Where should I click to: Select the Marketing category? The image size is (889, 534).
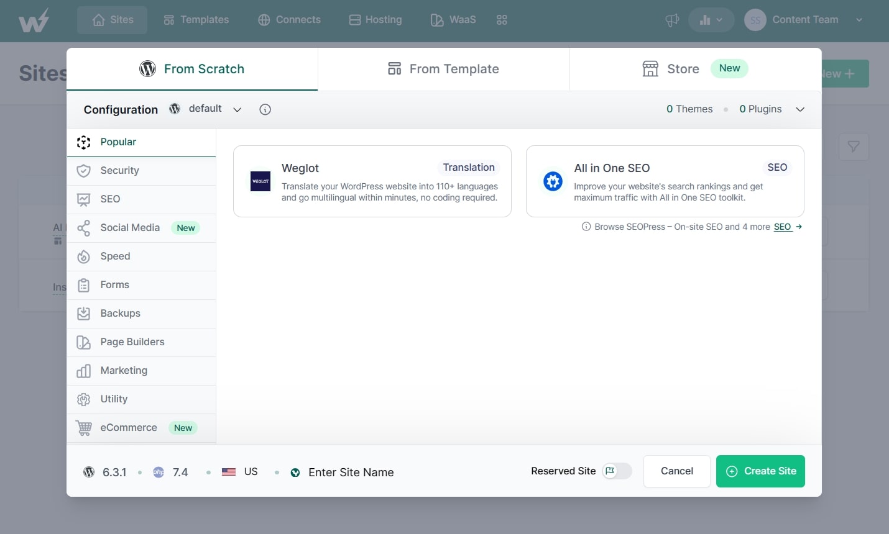[x=141, y=371]
